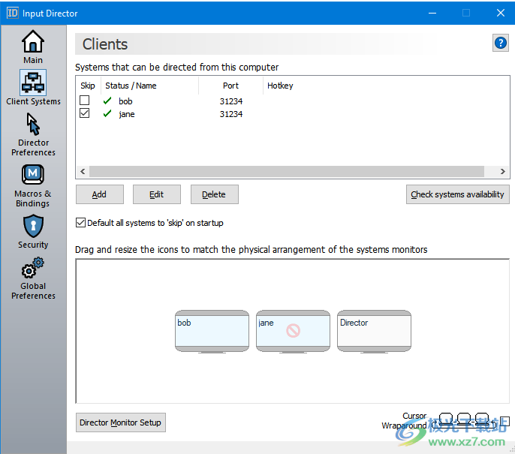Click the blue help question mark
This screenshot has height=454, width=515.
pyautogui.click(x=500, y=43)
